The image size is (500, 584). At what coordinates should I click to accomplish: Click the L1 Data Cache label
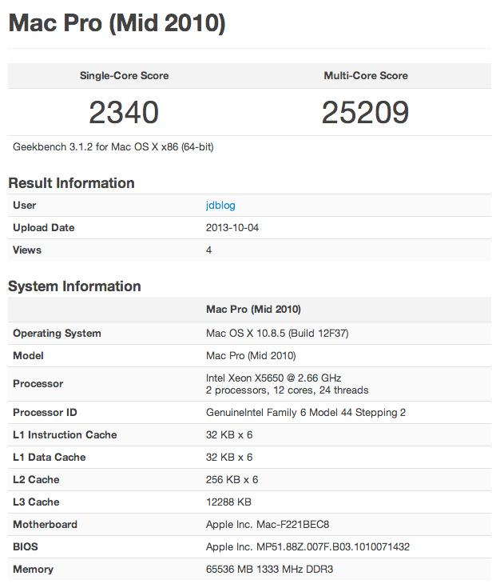click(50, 457)
